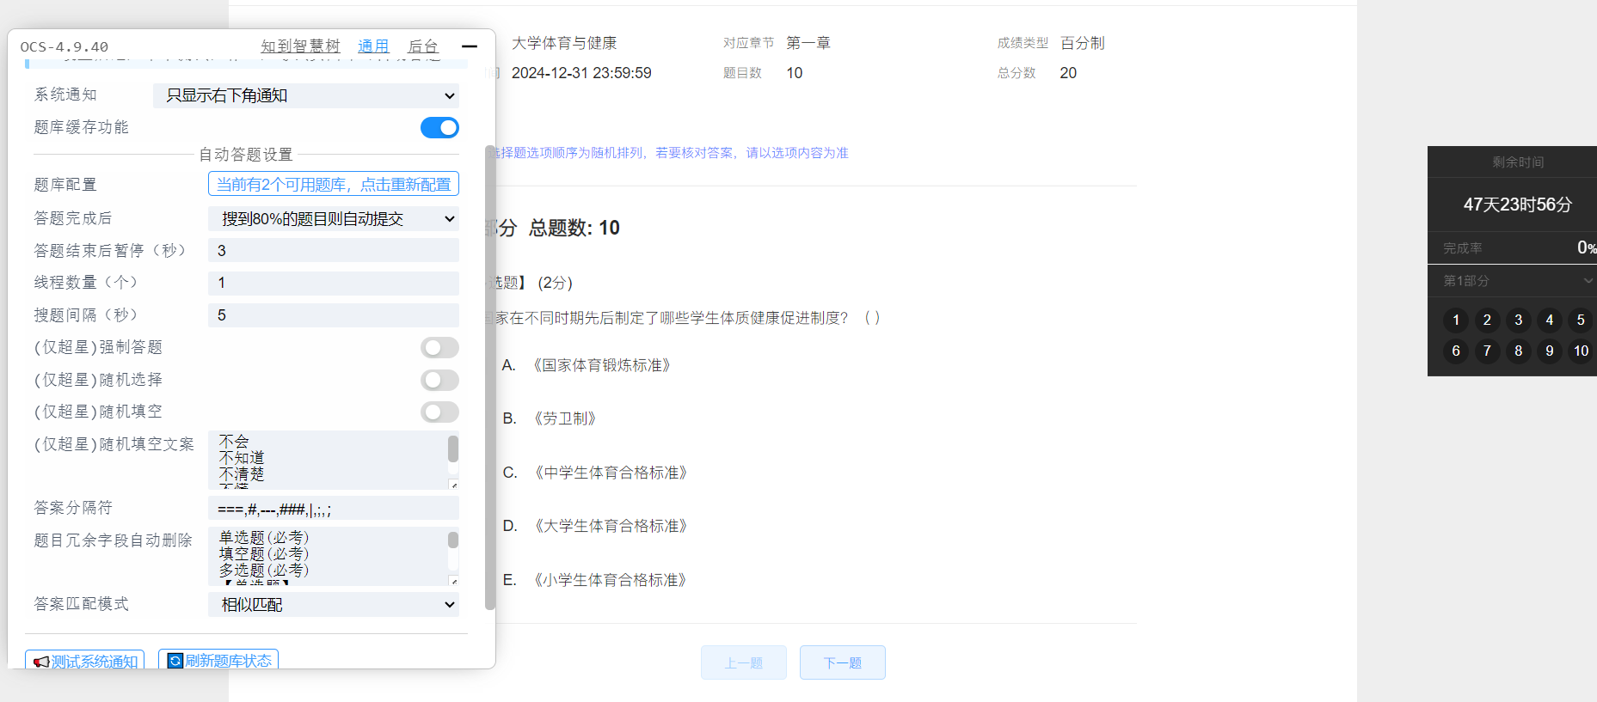Turn on 随机选择 toggle
Image resolution: width=1597 pixels, height=702 pixels.
(439, 380)
